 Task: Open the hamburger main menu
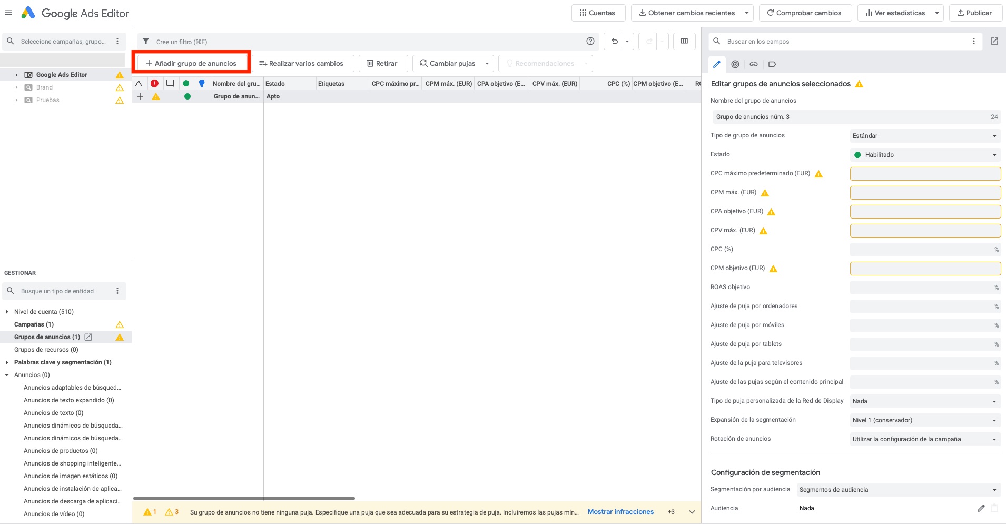tap(8, 13)
